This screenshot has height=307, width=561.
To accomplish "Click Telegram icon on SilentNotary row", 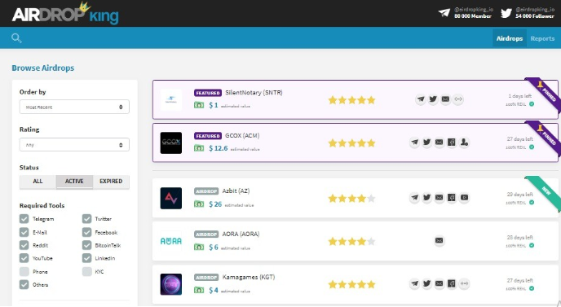I will click(421, 99).
